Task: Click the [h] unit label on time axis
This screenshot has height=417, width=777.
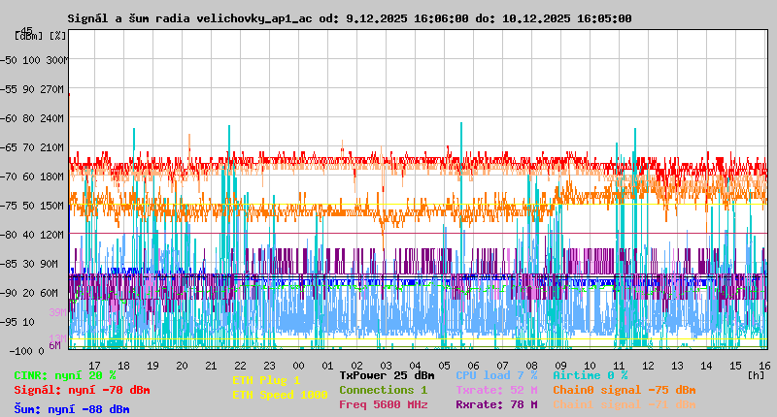Action: tap(757, 374)
